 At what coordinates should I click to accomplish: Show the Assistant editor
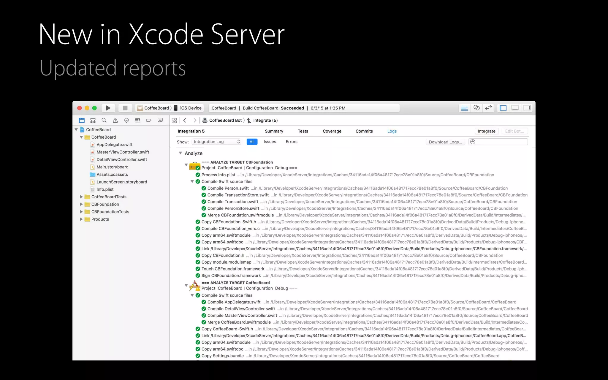pos(476,108)
